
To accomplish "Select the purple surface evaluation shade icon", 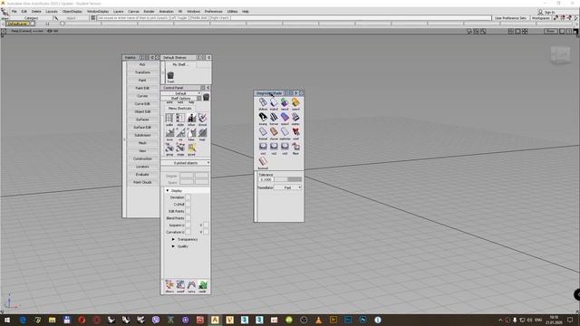I will [x=285, y=118].
